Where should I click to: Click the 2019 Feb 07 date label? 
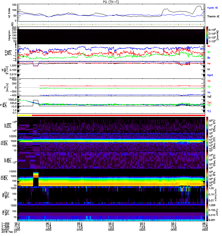click(x=9, y=232)
